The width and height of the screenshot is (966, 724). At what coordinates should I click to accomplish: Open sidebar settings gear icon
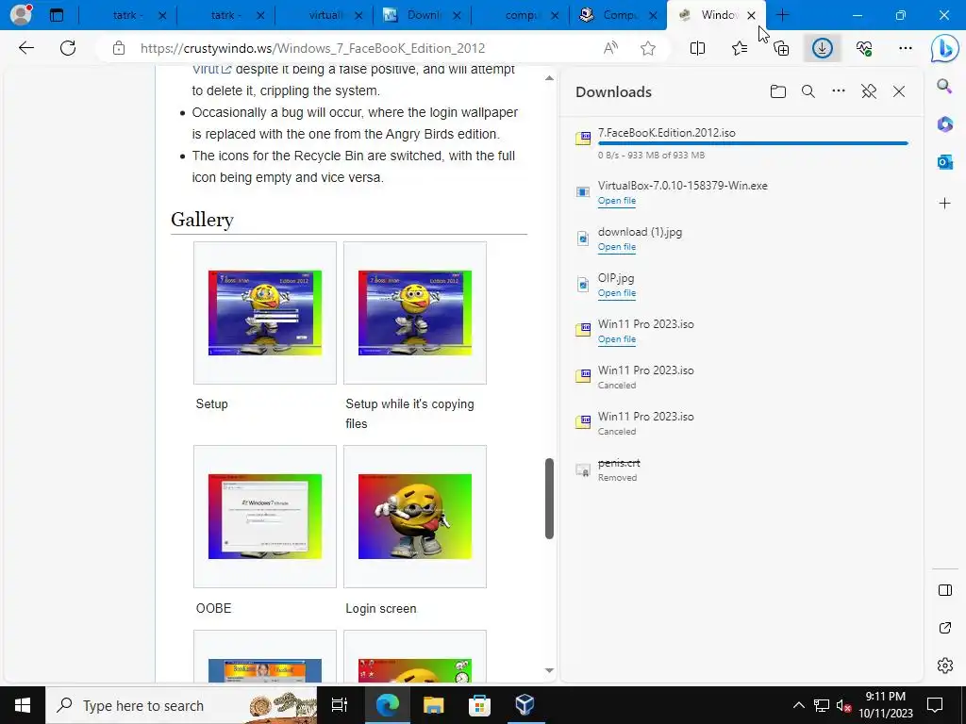(945, 666)
